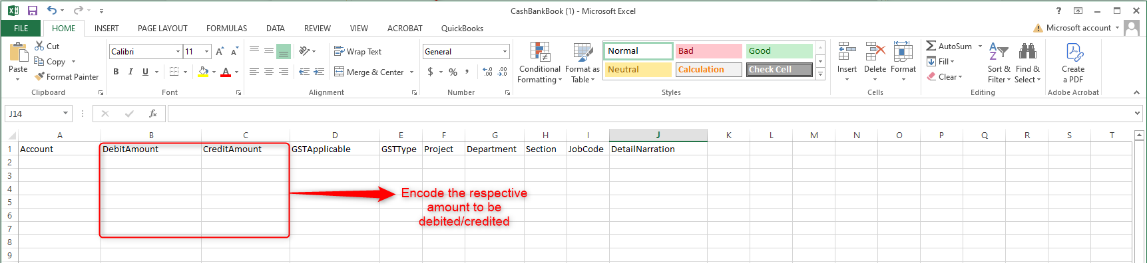
Task: Click the Paste clipboard icon
Action: click(18, 52)
